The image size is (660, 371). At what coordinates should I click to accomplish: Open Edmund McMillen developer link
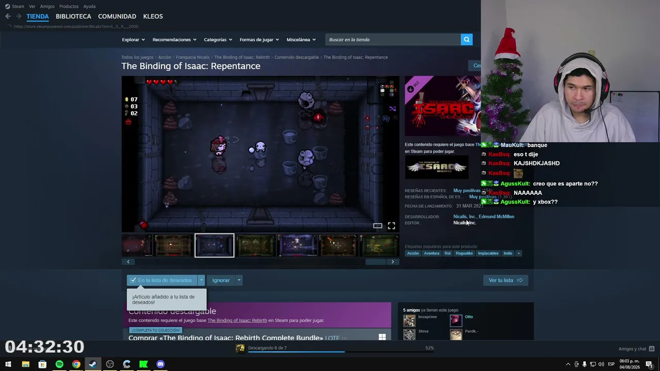497,216
